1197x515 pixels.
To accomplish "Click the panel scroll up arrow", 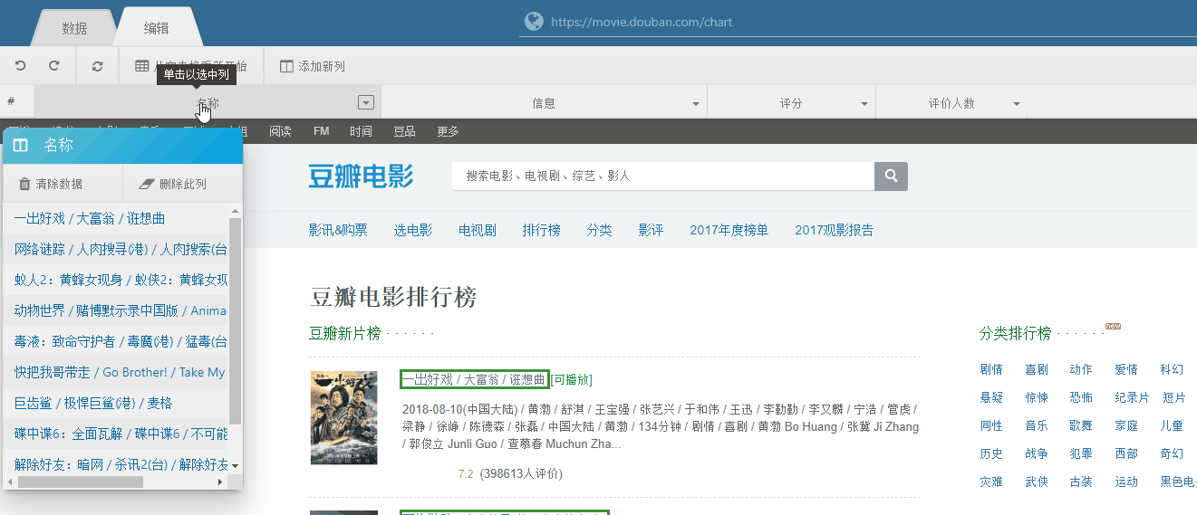I will pos(236,210).
